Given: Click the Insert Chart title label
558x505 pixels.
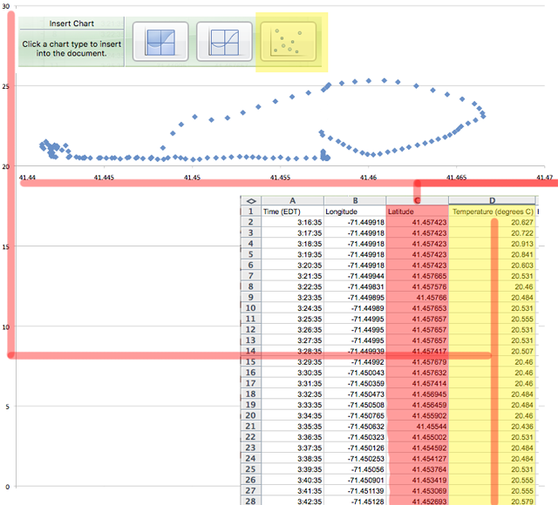Looking at the screenshot, I should (x=71, y=24).
